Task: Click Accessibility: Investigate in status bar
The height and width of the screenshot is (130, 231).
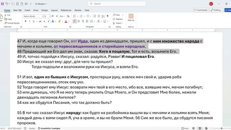Action: [49, 129]
